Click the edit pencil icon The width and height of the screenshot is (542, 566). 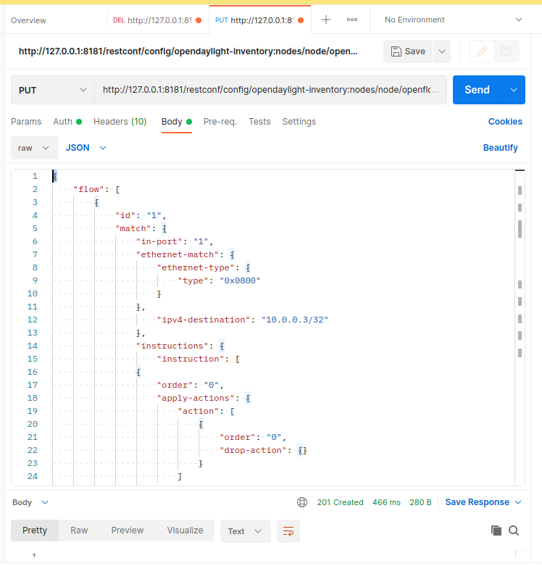coord(482,51)
